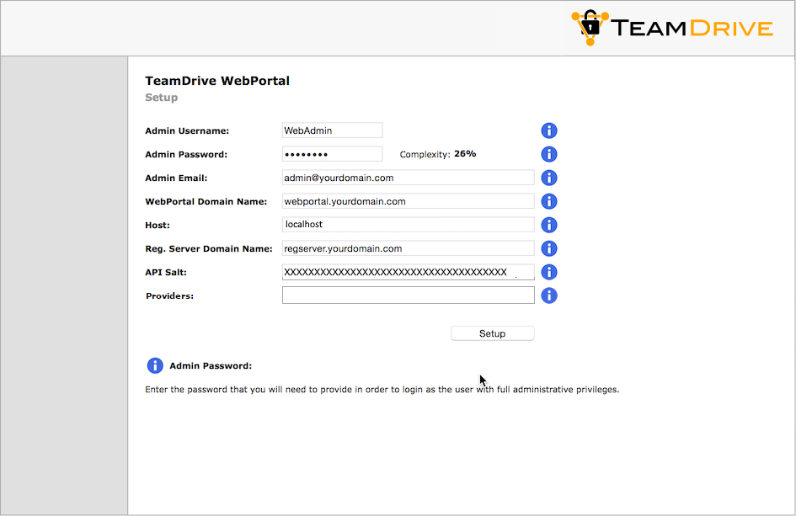
Task: Click the Admin Password info icon
Action: pyautogui.click(x=548, y=154)
